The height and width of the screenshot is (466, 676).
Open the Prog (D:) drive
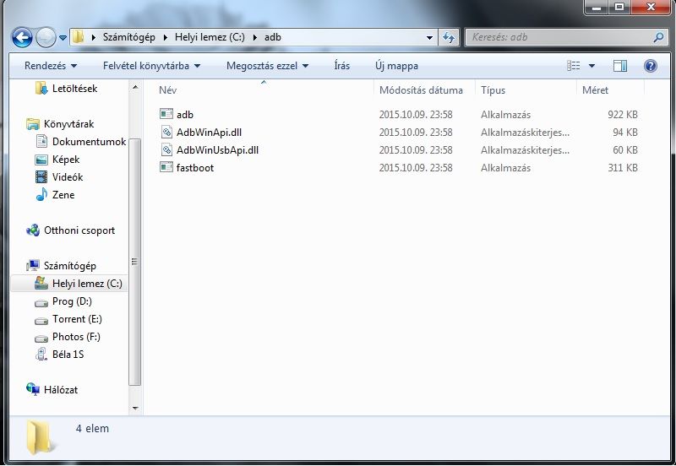(x=72, y=301)
